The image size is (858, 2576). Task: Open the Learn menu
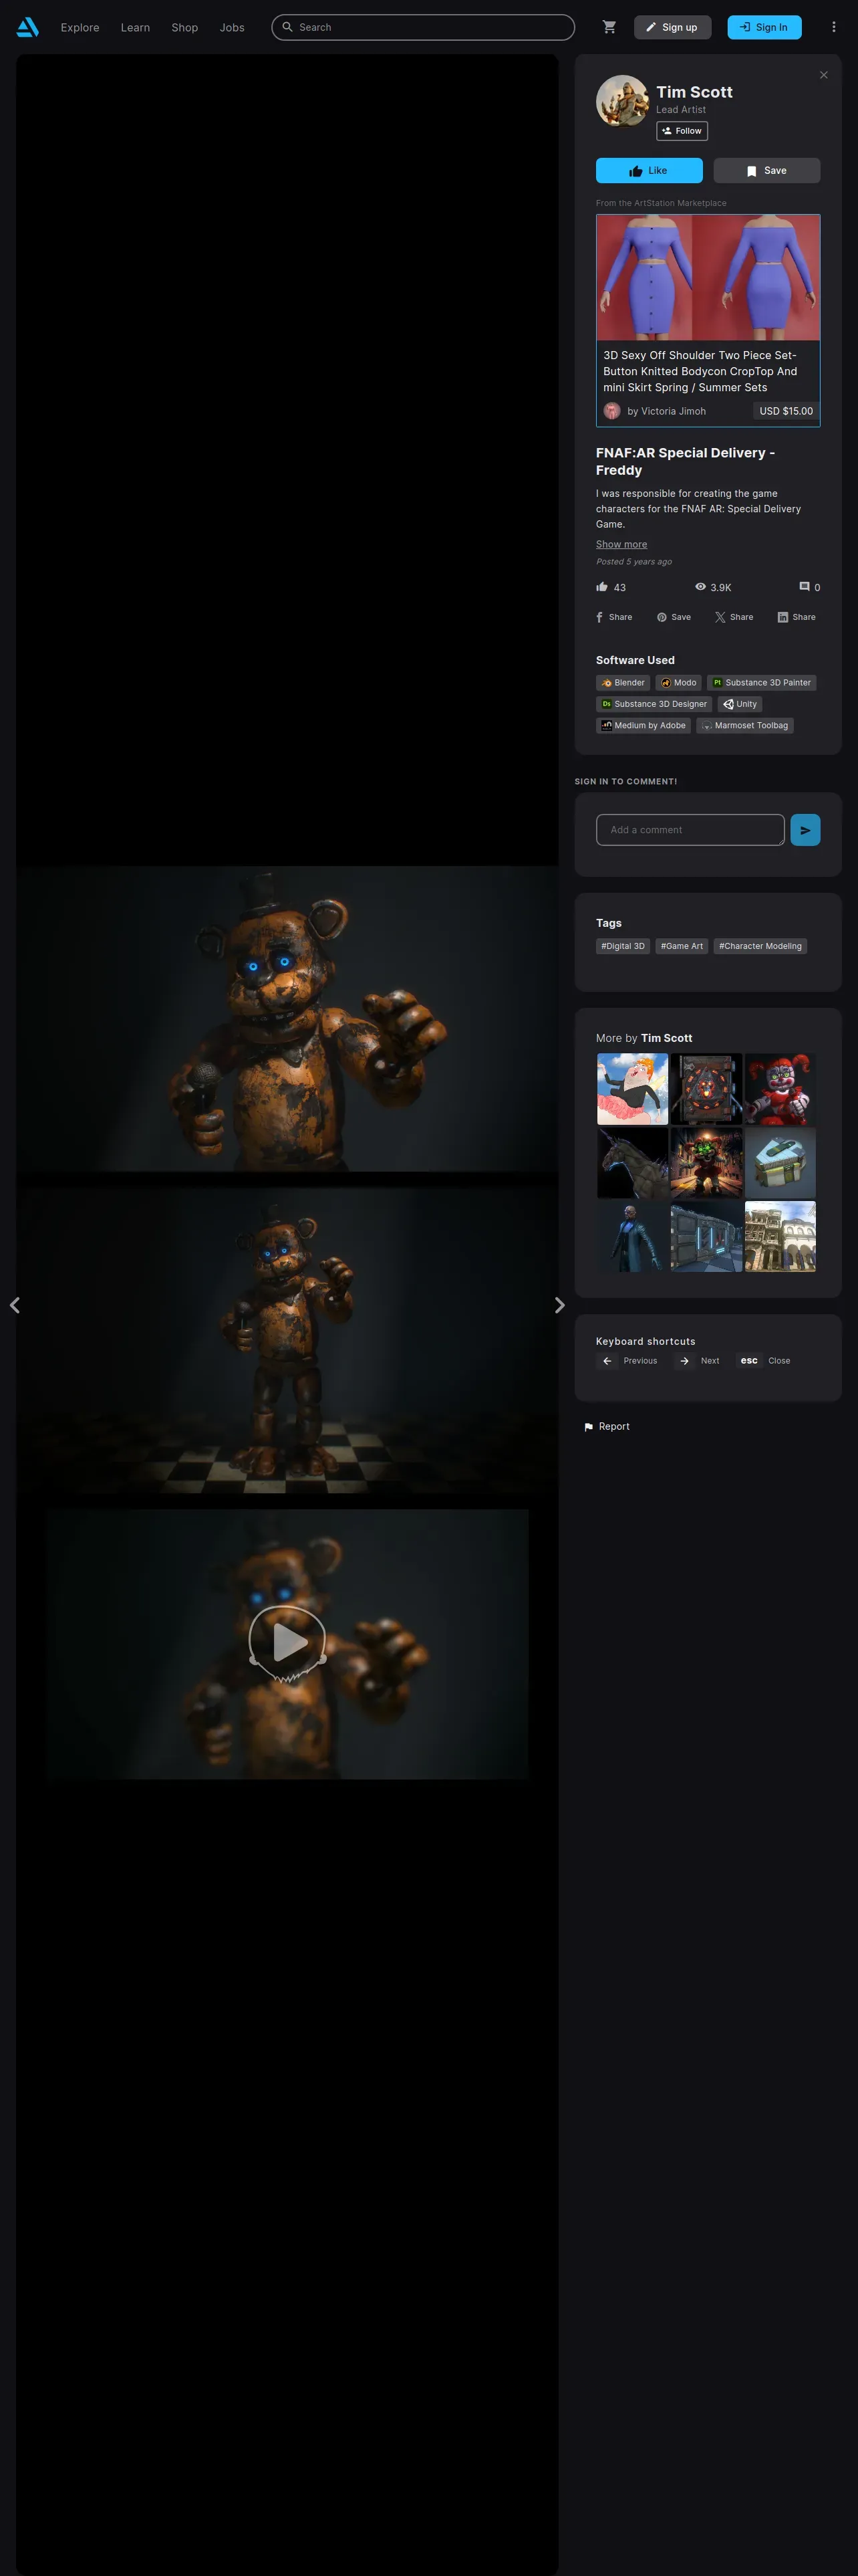click(x=136, y=28)
